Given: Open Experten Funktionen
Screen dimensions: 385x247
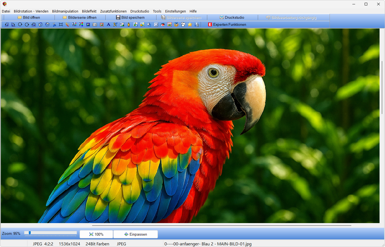Looking at the screenshot, I should point(227,24).
